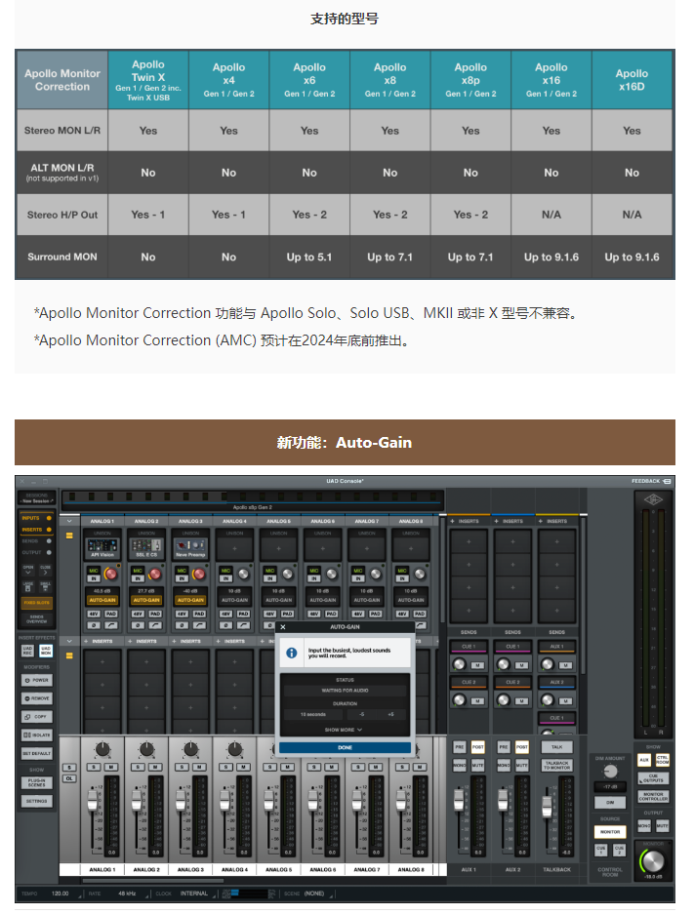Enable low cut filter on Analog 1
This screenshot has width=694, height=914.
pyautogui.click(x=111, y=625)
